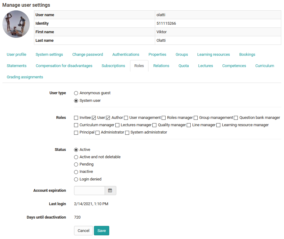Open the account expiration date picker calendar
This screenshot has height=239, width=284.
[110, 190]
